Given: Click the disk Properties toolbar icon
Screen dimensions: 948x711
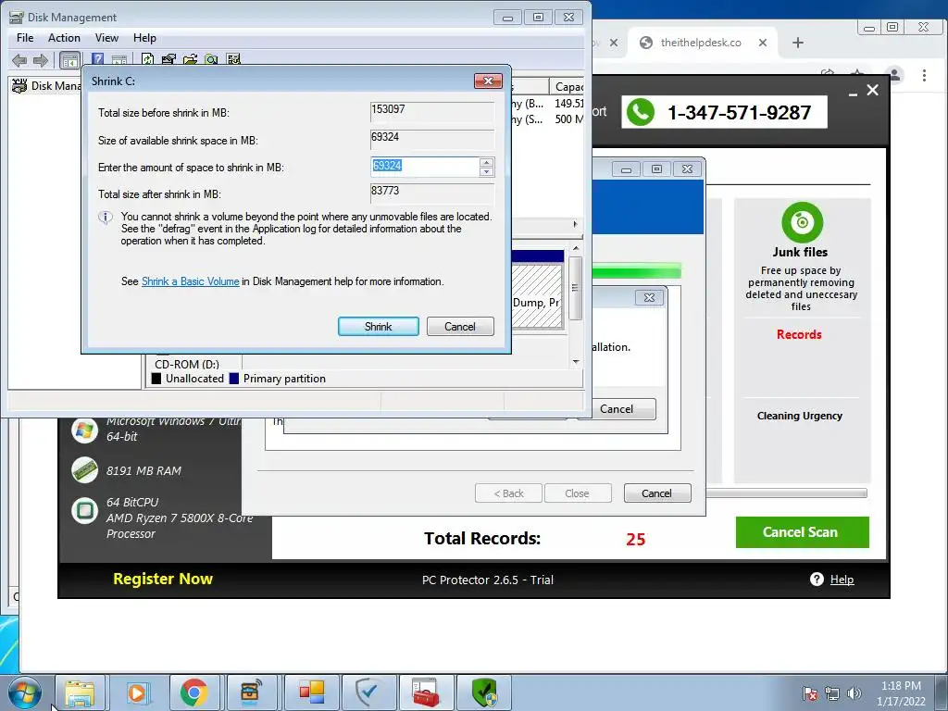Looking at the screenshot, I should pos(168,59).
